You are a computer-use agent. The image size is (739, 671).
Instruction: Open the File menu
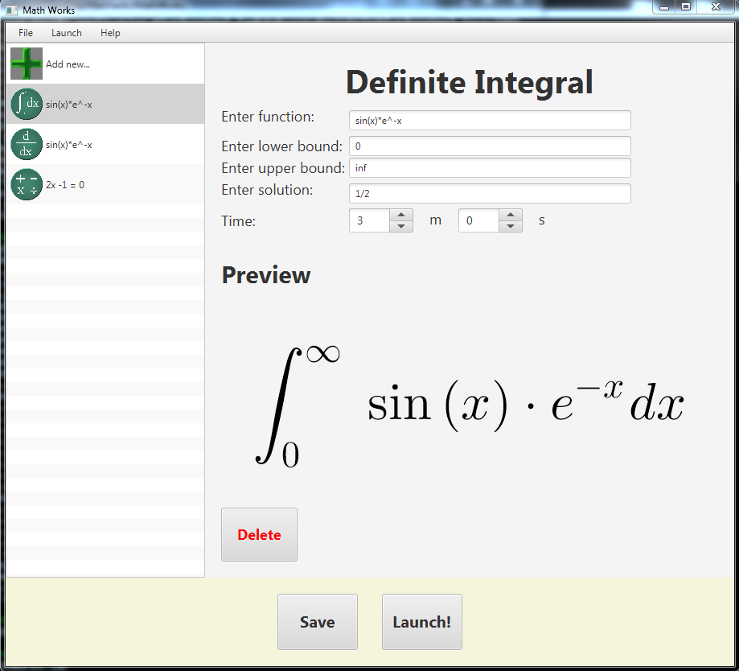pos(26,33)
